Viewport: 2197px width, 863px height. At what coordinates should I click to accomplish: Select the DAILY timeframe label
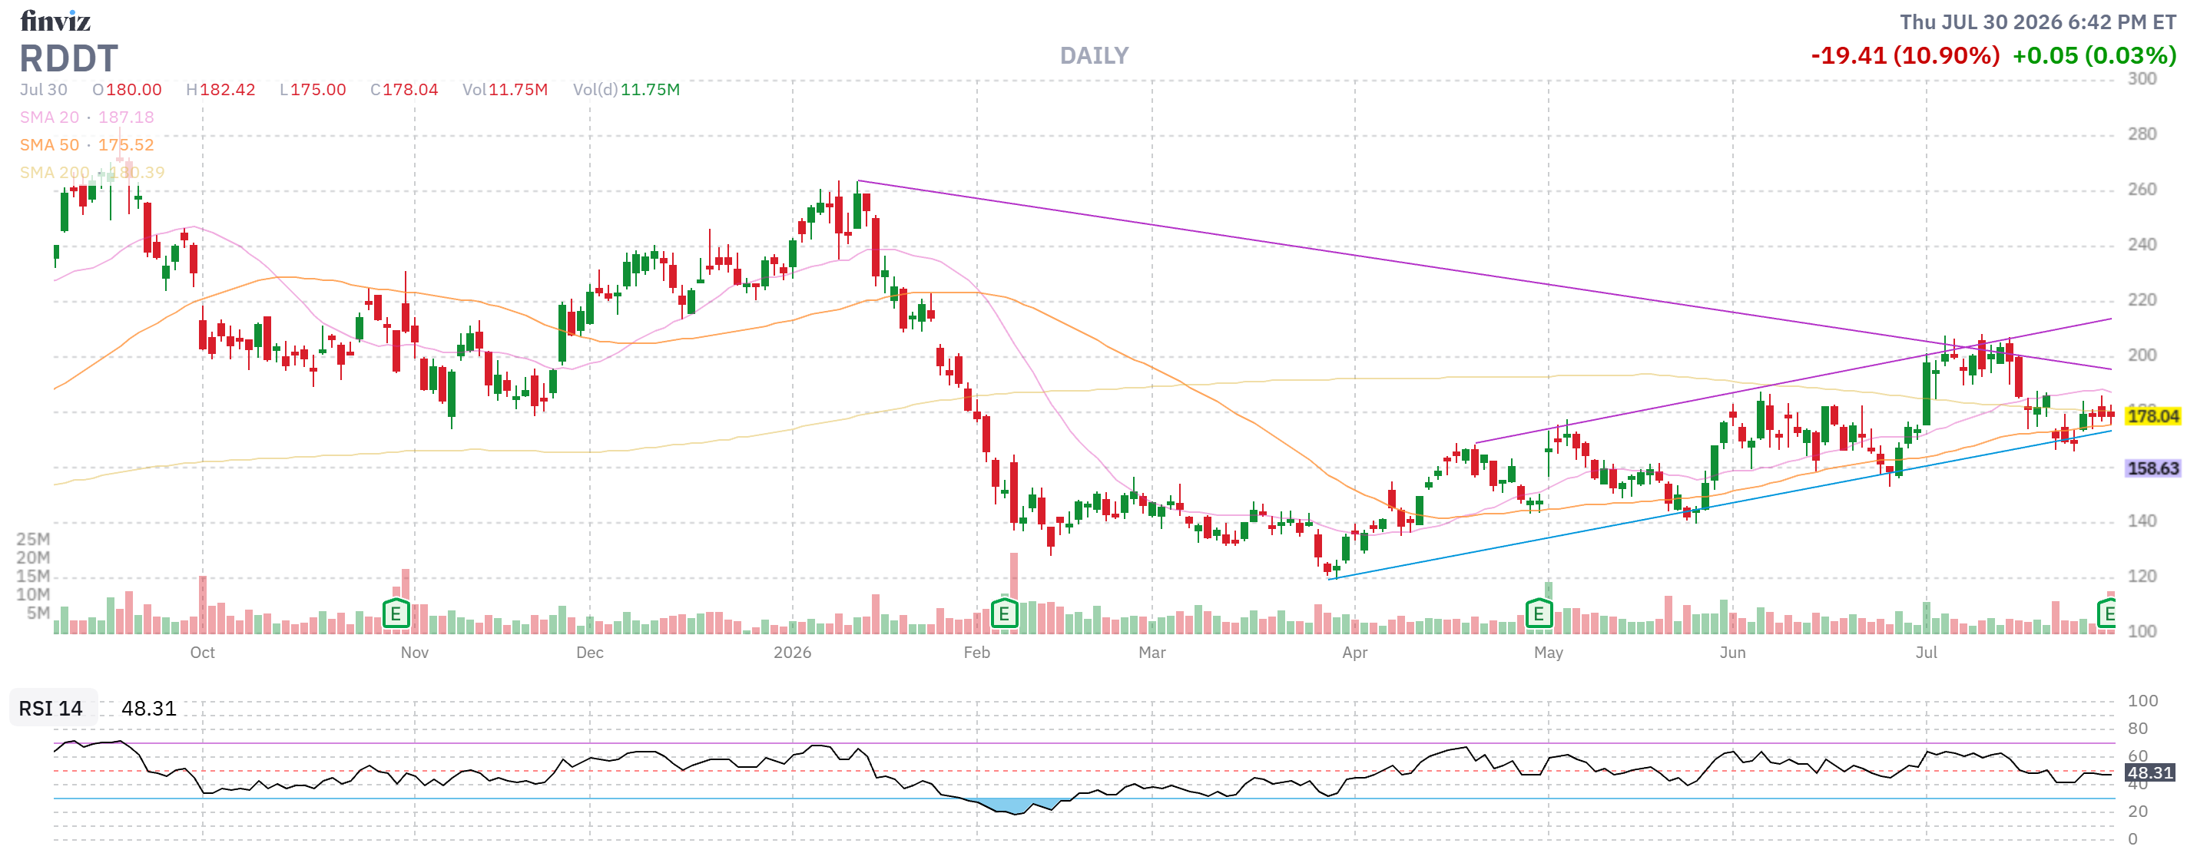coord(1094,56)
